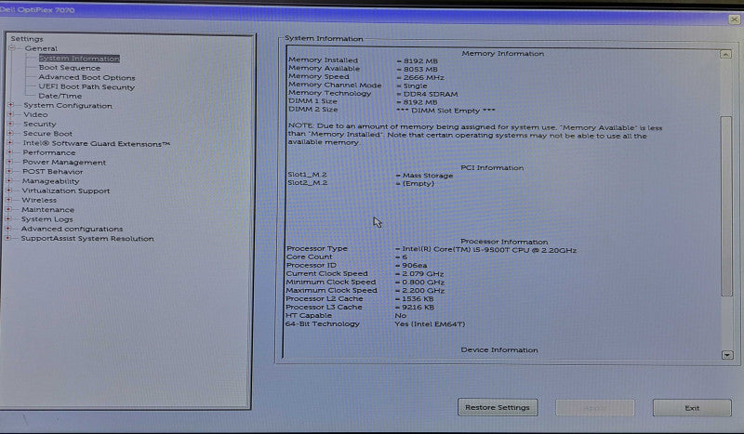
Task: Click the Exit button
Action: 692,407
